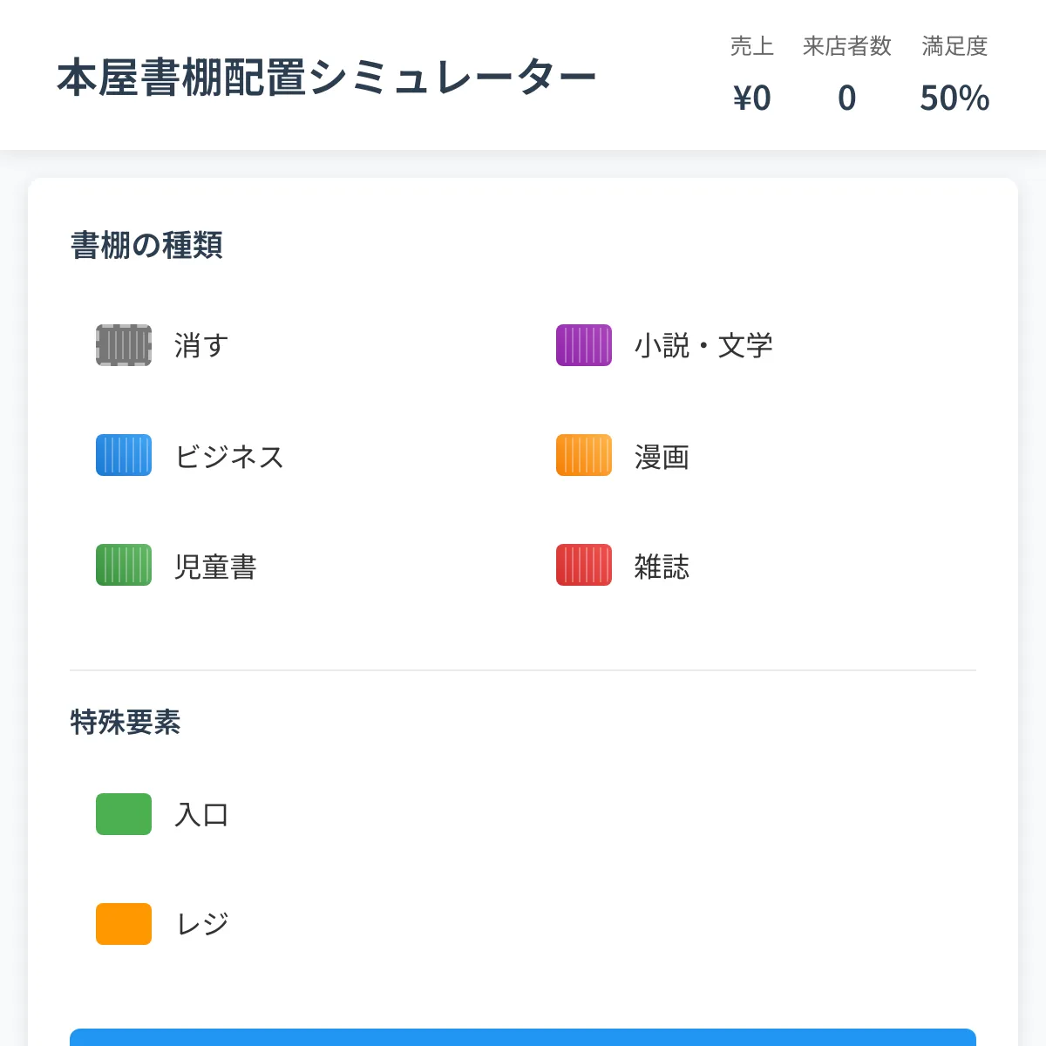Select the gray eraser 消す shelf icon
Screen dimensions: 1046x1046
pyautogui.click(x=124, y=345)
